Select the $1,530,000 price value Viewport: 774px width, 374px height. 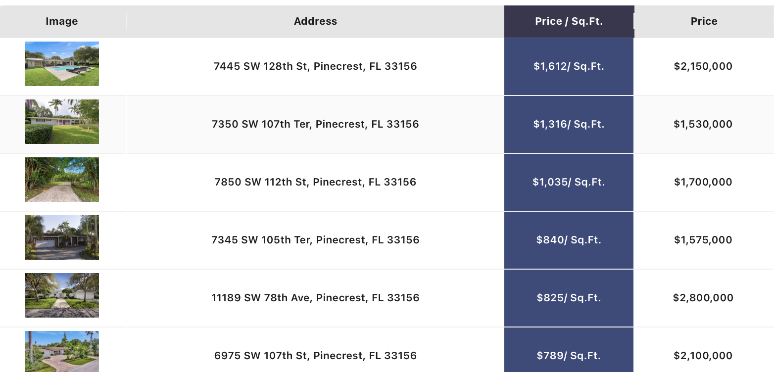(x=703, y=124)
